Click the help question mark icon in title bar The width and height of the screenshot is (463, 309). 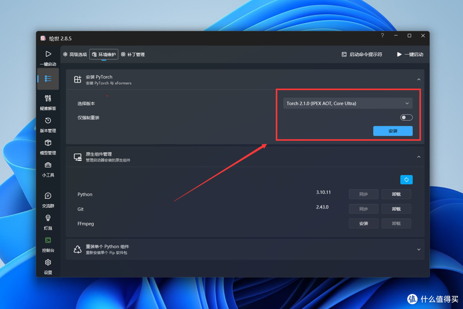382,36
